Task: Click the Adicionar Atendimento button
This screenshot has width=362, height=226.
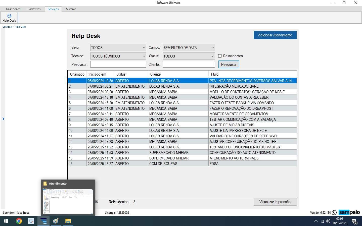Action: pos(275,35)
